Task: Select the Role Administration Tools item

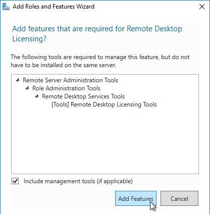Action: coord(66,88)
